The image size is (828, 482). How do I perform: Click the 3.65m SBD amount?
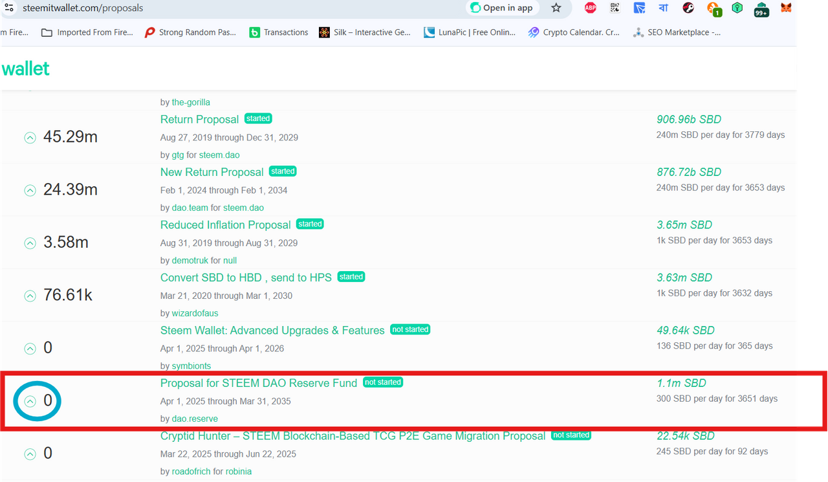pos(684,225)
